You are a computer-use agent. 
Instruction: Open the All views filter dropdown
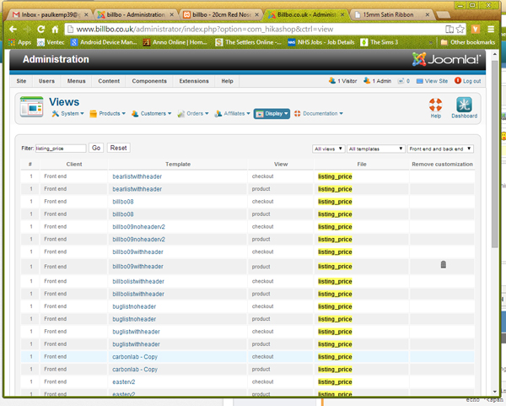329,149
